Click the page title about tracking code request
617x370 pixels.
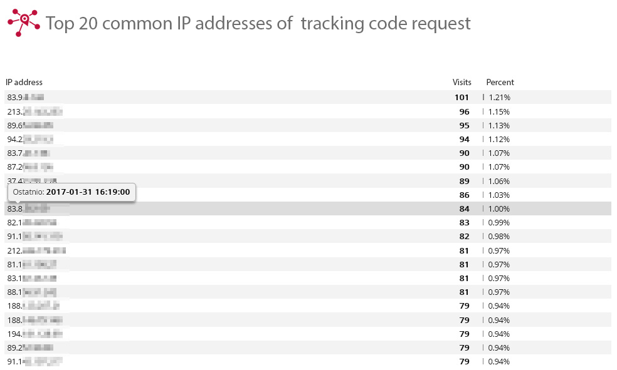(x=258, y=23)
